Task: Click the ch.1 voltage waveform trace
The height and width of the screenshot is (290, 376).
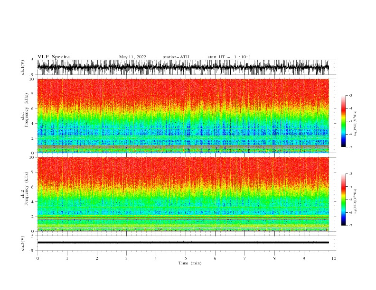Action: point(183,67)
